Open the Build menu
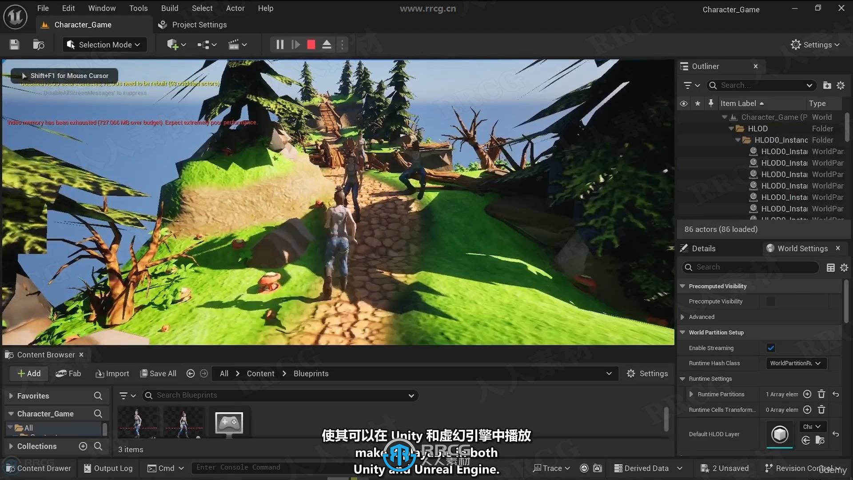 170,8
